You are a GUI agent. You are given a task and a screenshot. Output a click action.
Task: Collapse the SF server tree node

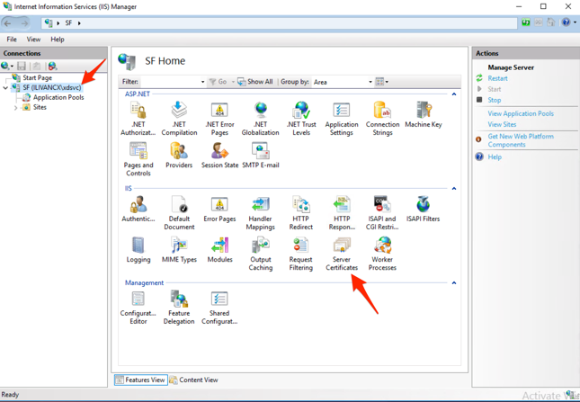coord(5,87)
